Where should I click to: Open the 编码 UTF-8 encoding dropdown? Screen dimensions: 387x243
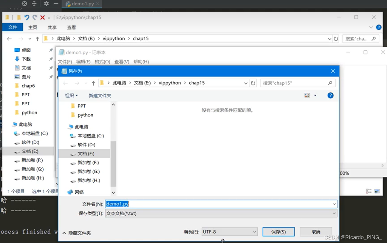point(254,231)
